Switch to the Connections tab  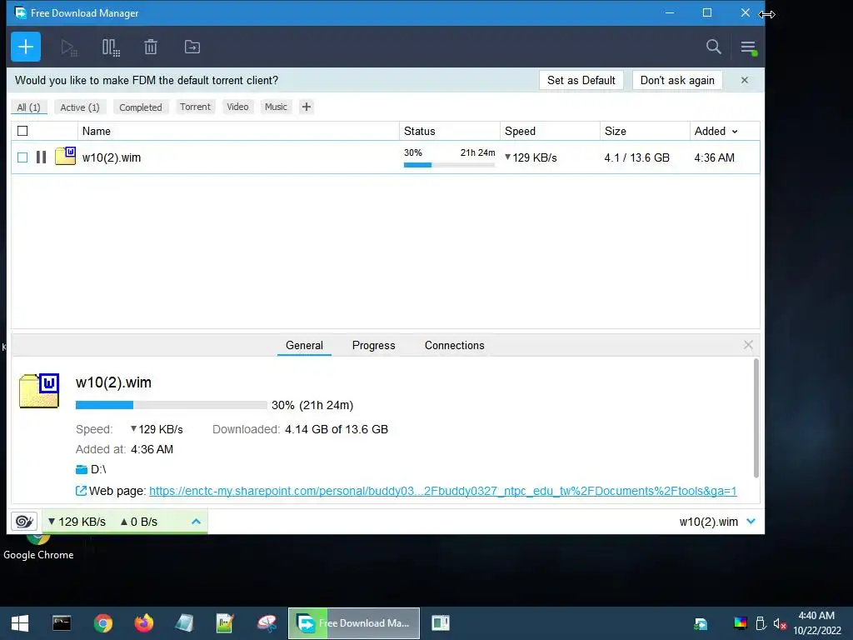454,345
